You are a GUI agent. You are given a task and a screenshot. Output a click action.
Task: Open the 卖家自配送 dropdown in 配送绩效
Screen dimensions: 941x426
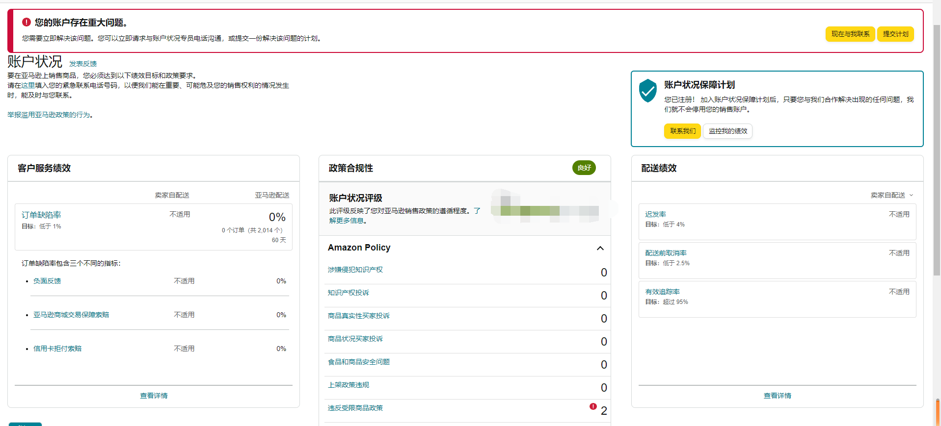point(892,195)
